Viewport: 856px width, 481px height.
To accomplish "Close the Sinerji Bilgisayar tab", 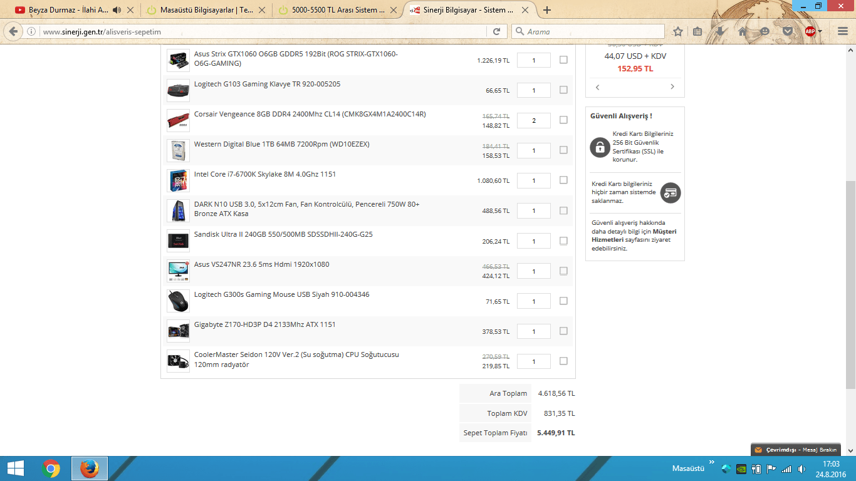I will [x=525, y=10].
